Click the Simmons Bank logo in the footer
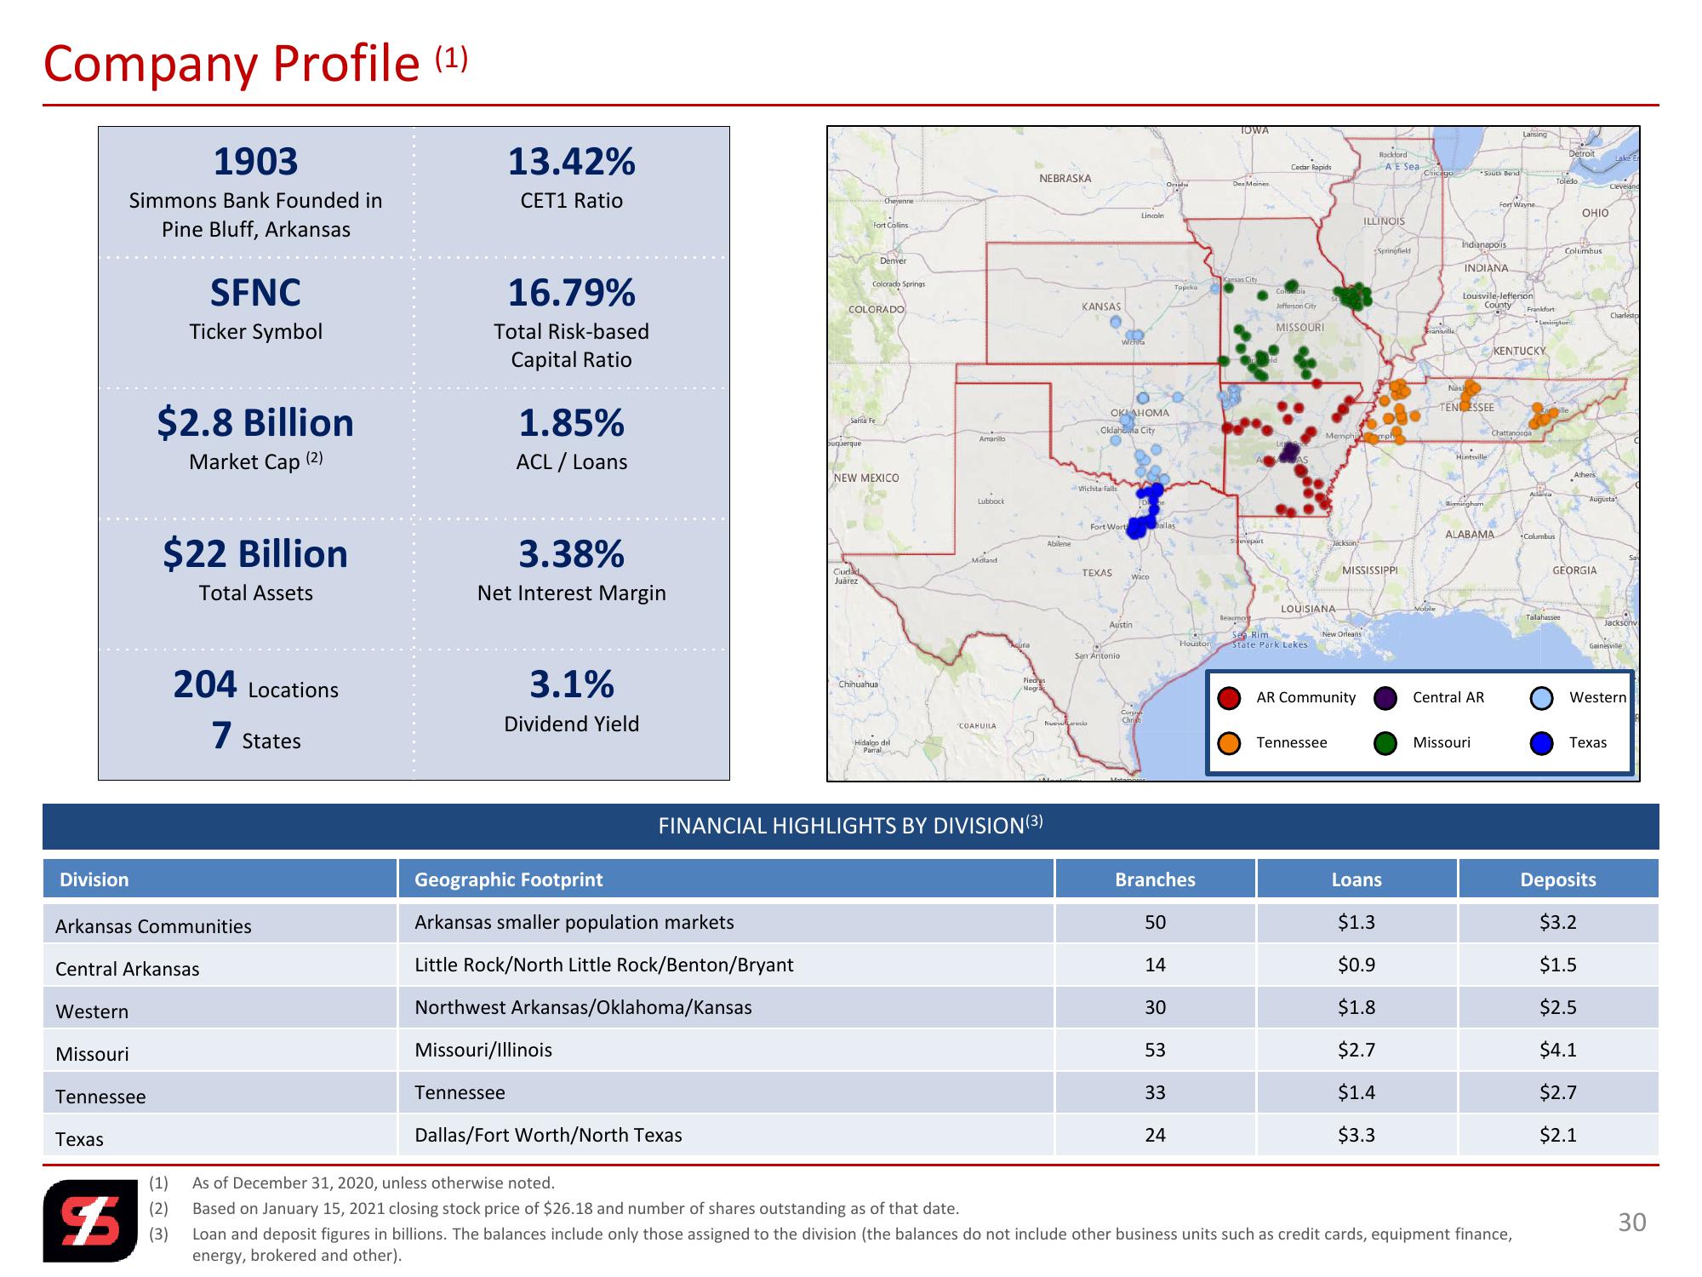The width and height of the screenshot is (1702, 1277). (x=90, y=1220)
